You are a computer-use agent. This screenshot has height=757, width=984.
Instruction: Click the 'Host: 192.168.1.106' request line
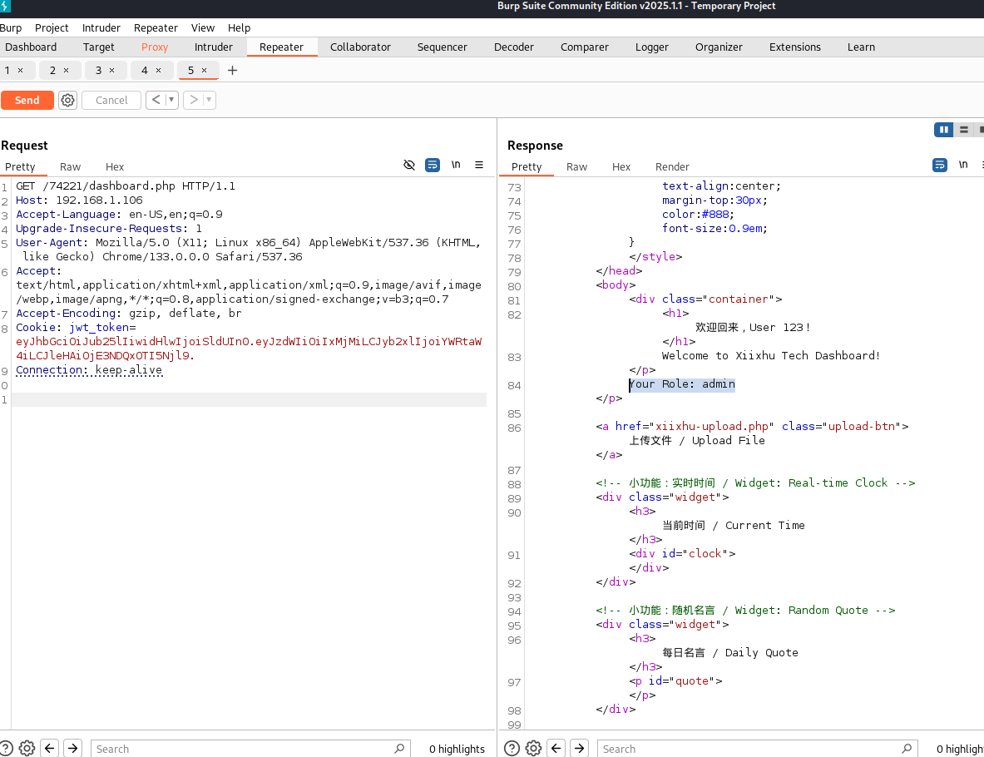(79, 200)
